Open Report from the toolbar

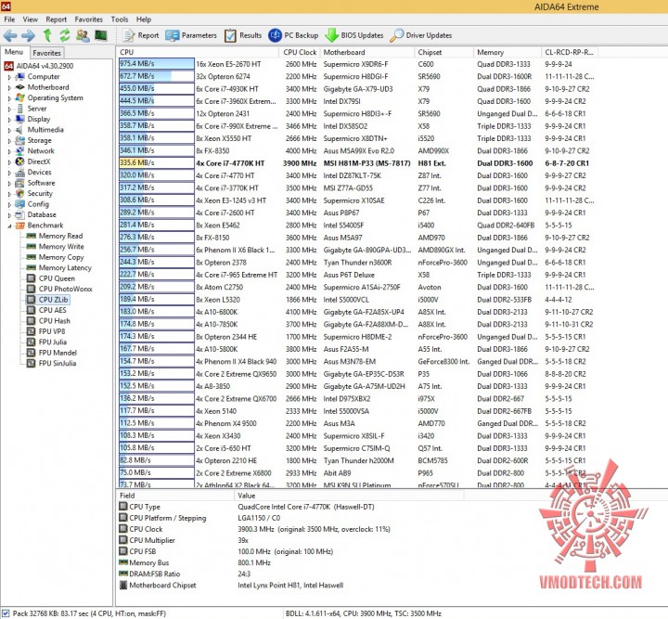[141, 35]
